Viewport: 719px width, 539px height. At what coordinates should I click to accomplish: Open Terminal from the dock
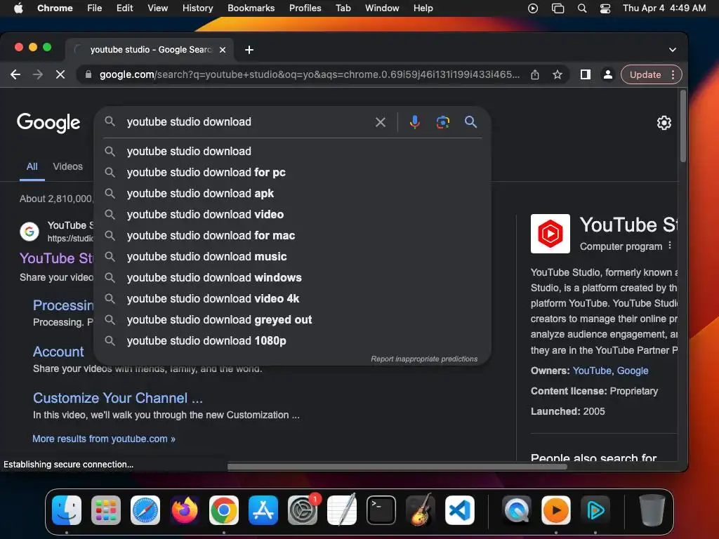pyautogui.click(x=381, y=510)
